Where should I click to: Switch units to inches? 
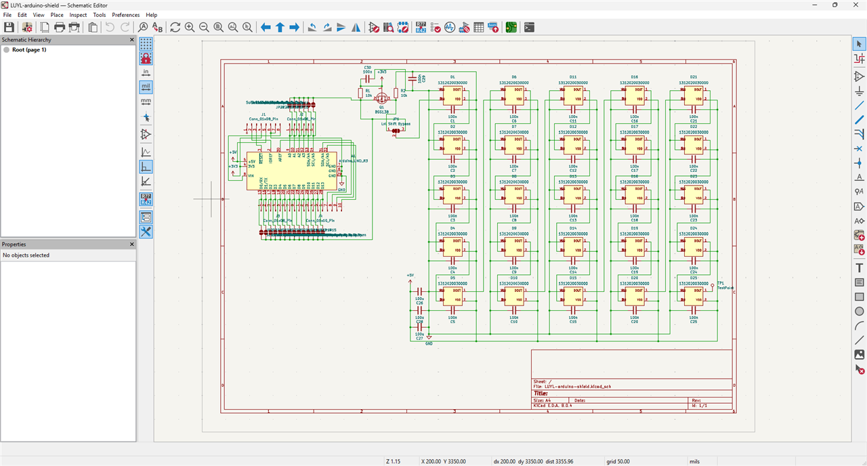pos(146,72)
